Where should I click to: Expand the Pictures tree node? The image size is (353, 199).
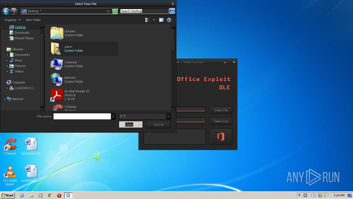7,66
